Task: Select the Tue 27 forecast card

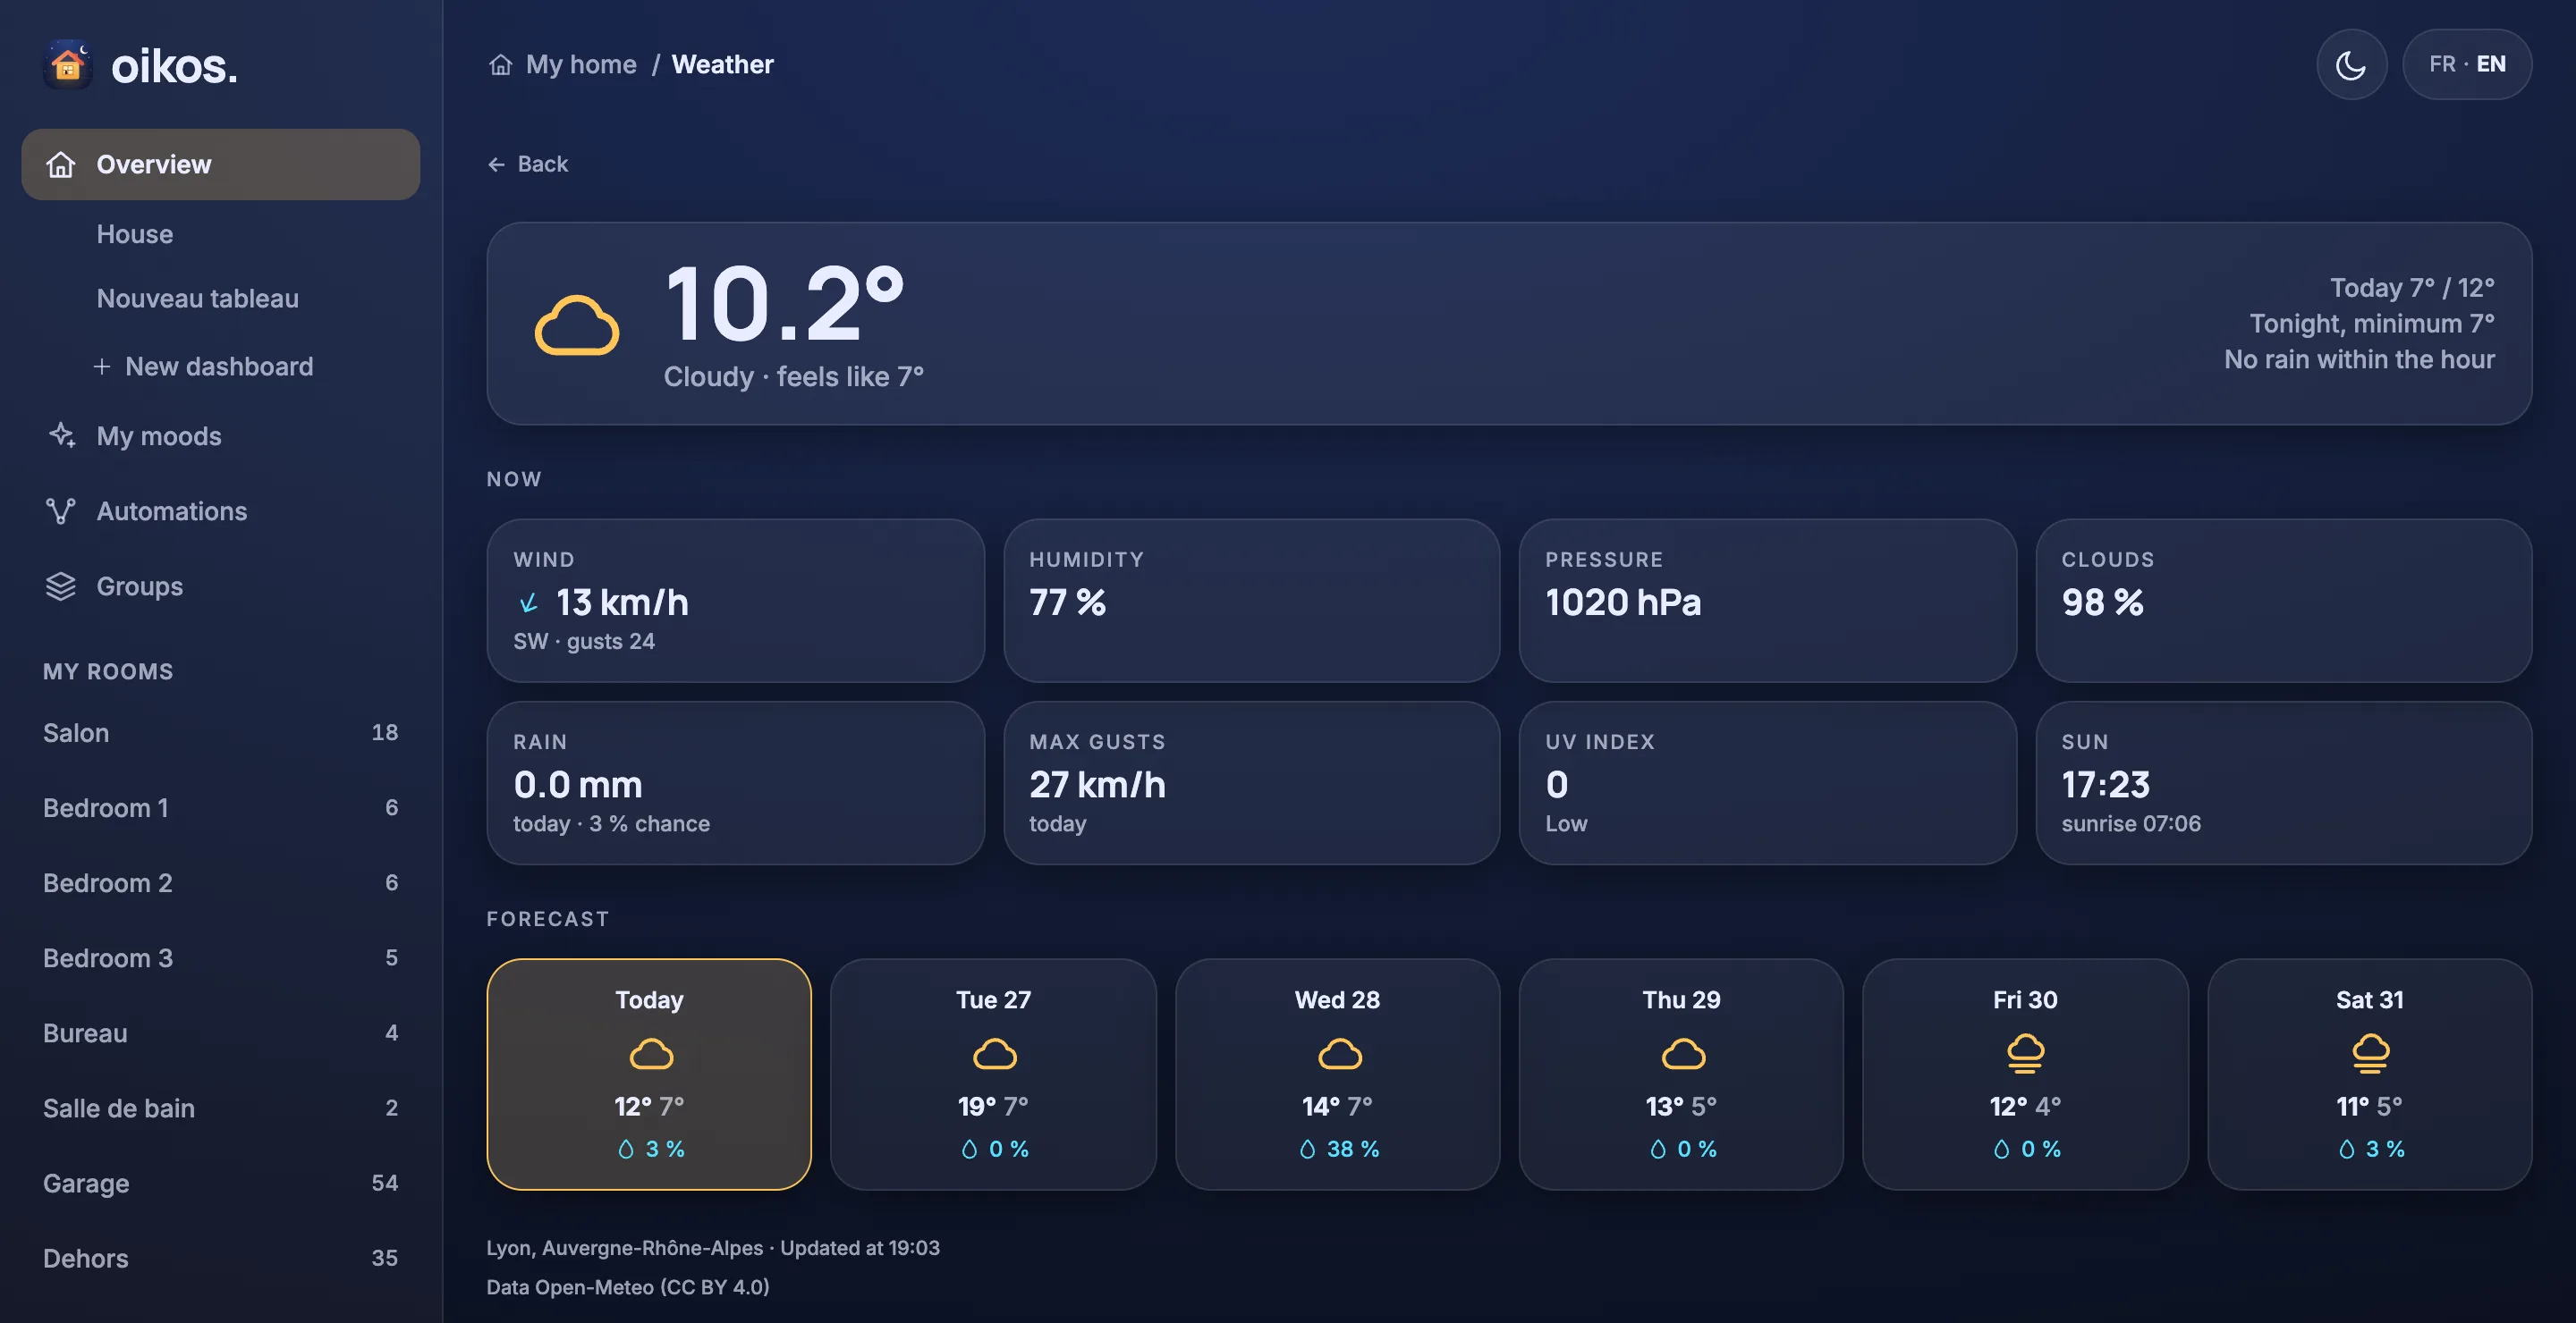Action: click(993, 1074)
